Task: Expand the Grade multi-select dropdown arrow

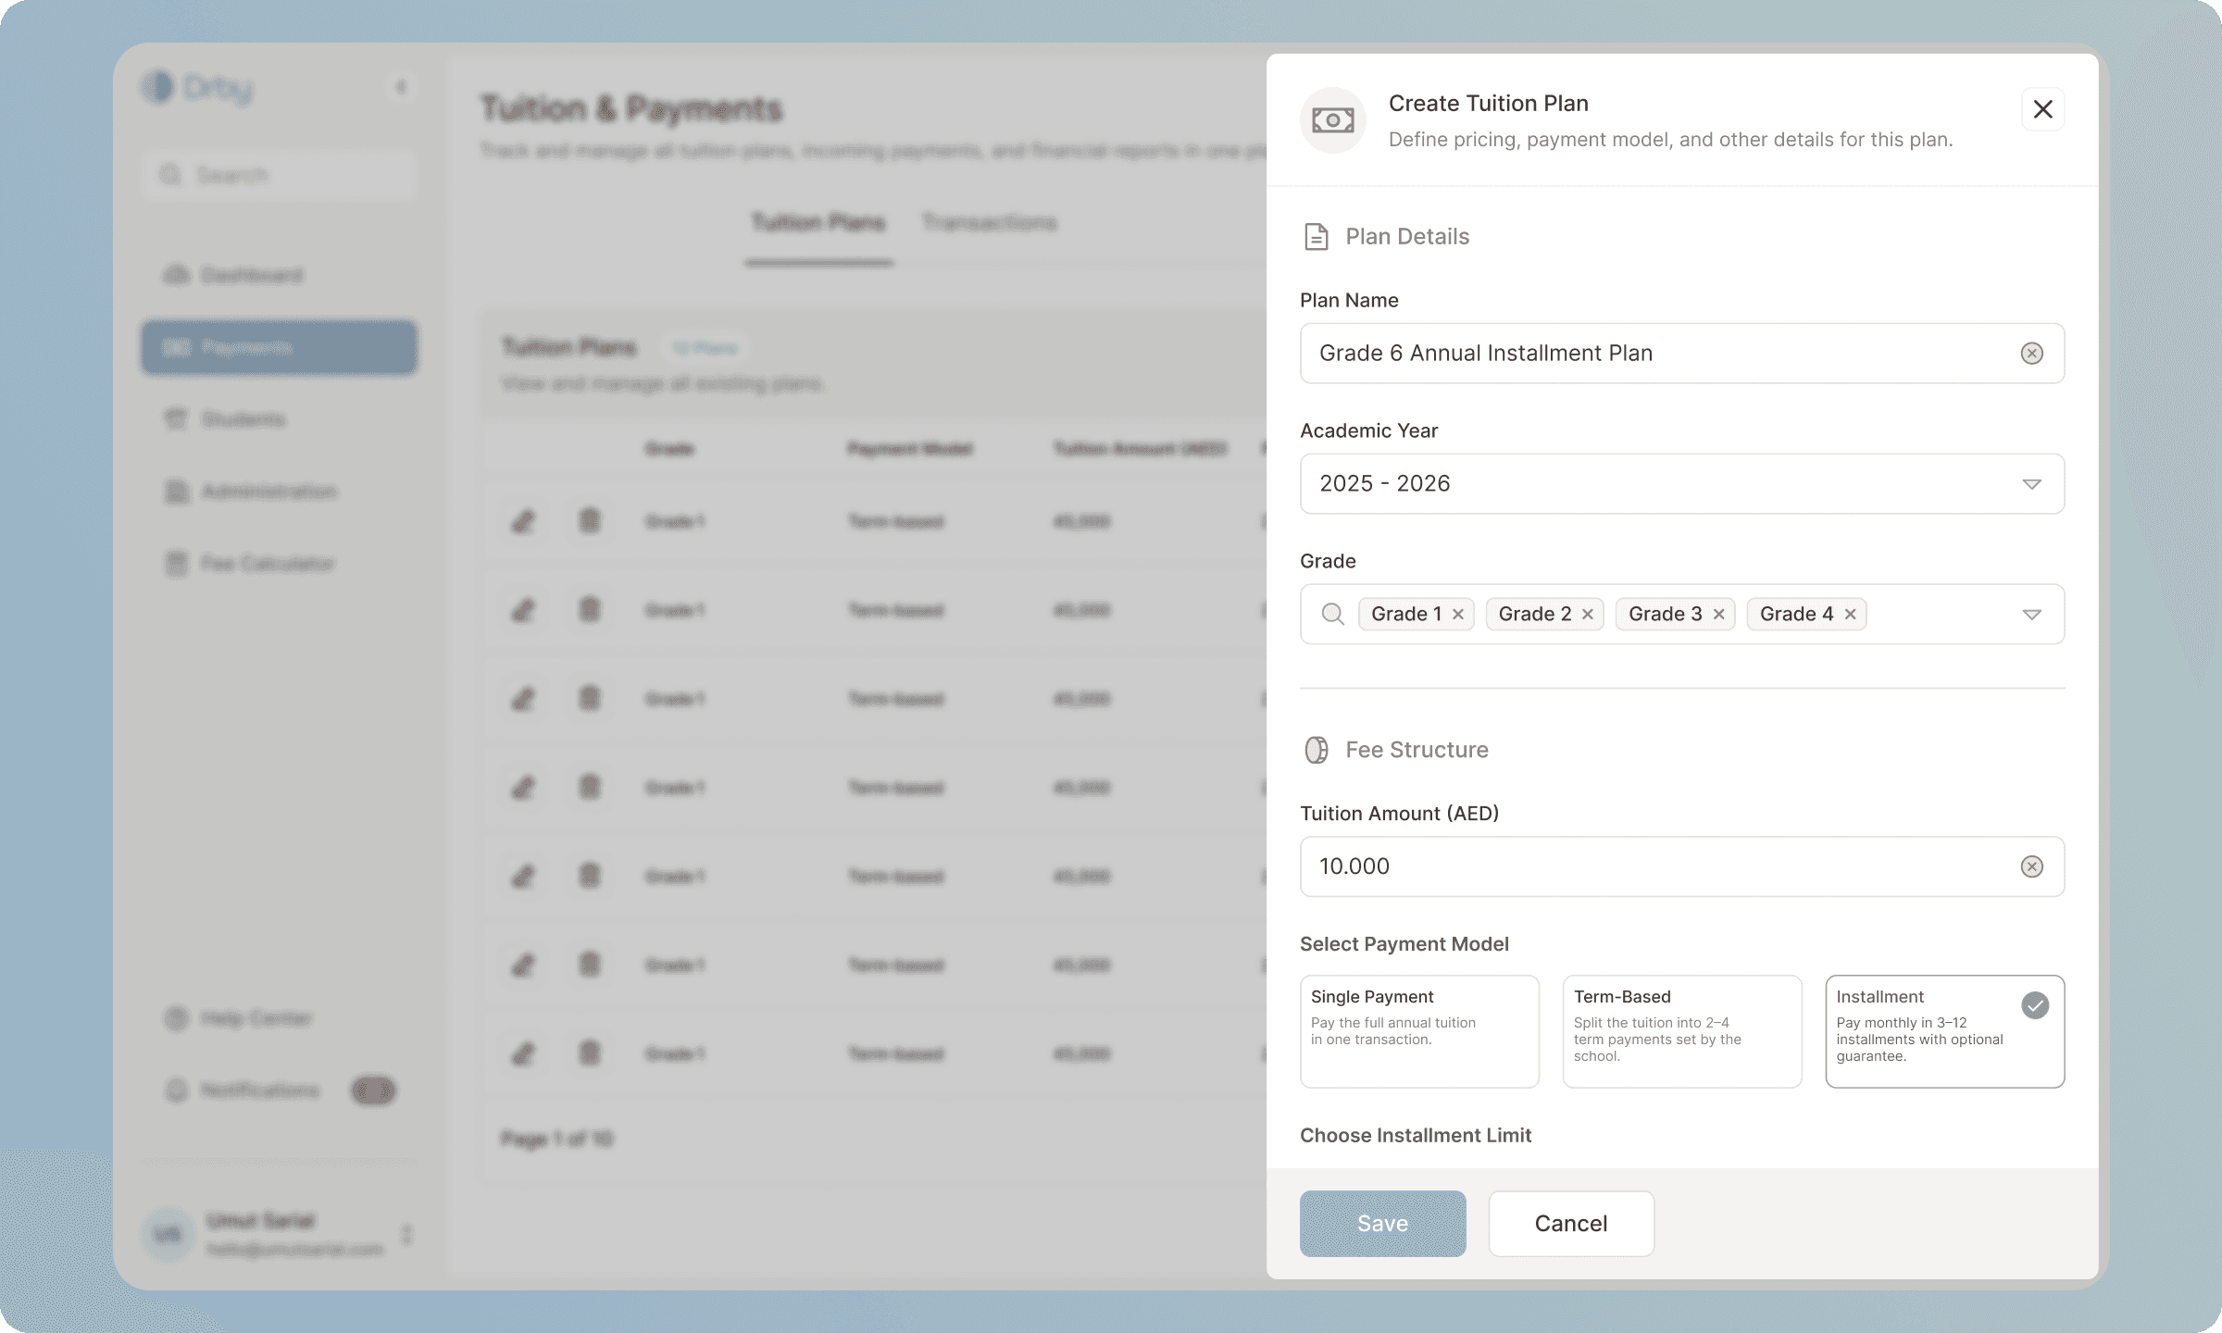Action: click(x=2031, y=615)
